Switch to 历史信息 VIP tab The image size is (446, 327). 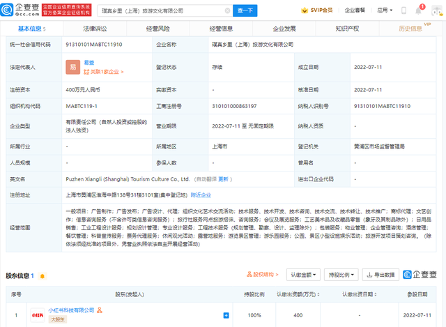tap(410, 29)
